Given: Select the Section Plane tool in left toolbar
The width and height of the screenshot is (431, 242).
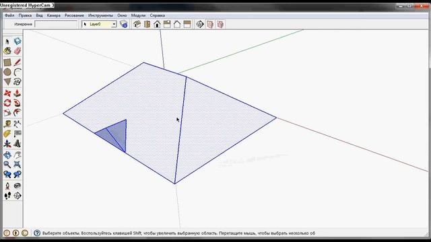Looking at the screenshot, I should [18, 196].
